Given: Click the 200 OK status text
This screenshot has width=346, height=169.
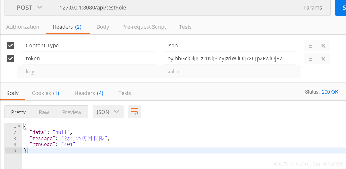Looking at the screenshot, I should pos(330,92).
